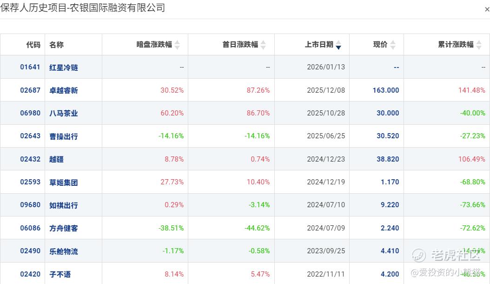Select current price 1.170

pos(390,182)
